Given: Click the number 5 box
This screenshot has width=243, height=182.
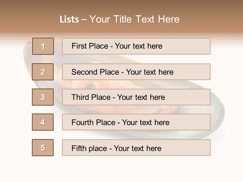Looking at the screenshot, I should pos(43,148).
